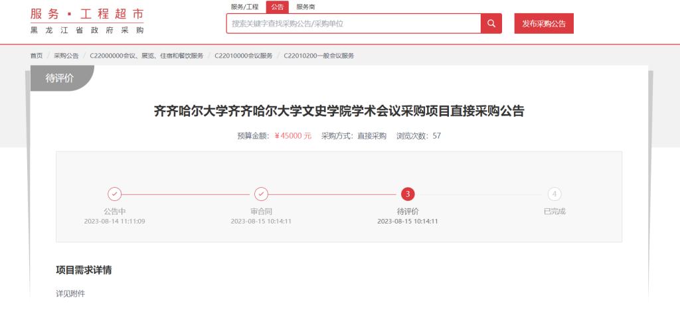
Task: Click the announcement title heading
Action: pyautogui.click(x=339, y=111)
